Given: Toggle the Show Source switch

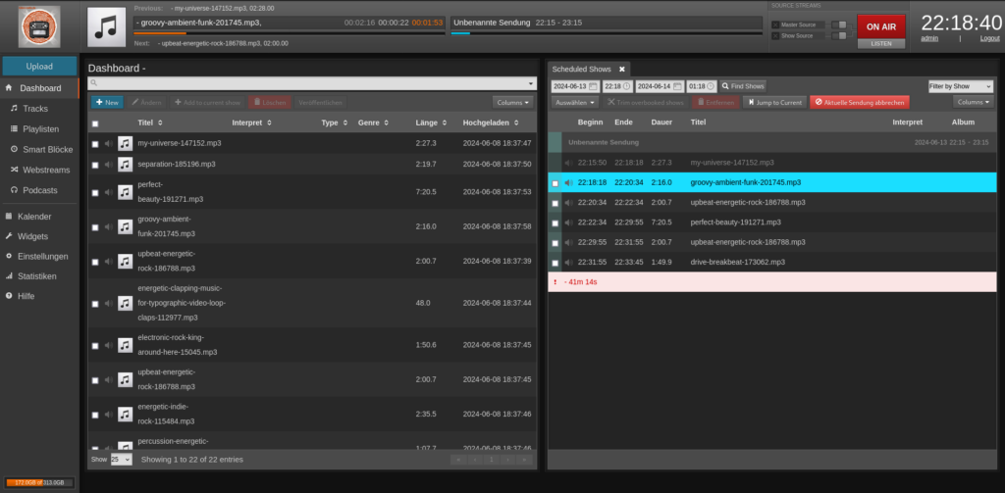Looking at the screenshot, I should click(840, 36).
